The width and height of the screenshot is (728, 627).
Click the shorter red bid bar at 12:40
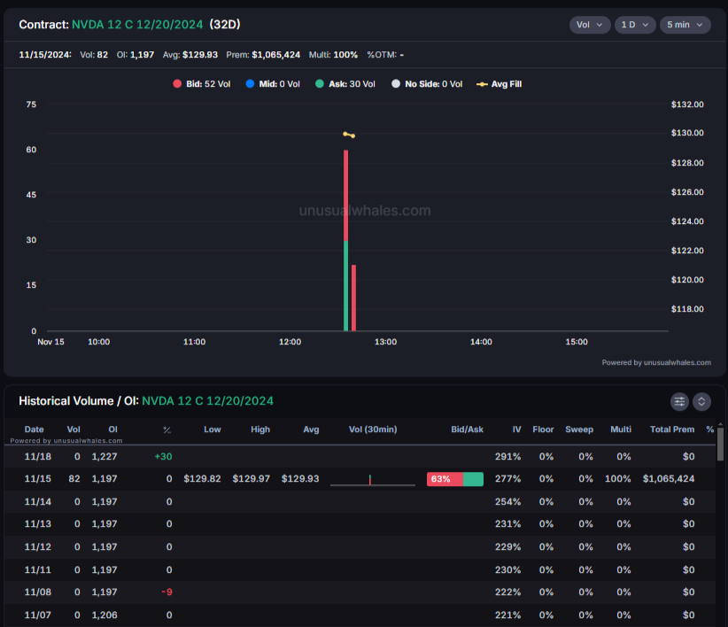(x=353, y=298)
